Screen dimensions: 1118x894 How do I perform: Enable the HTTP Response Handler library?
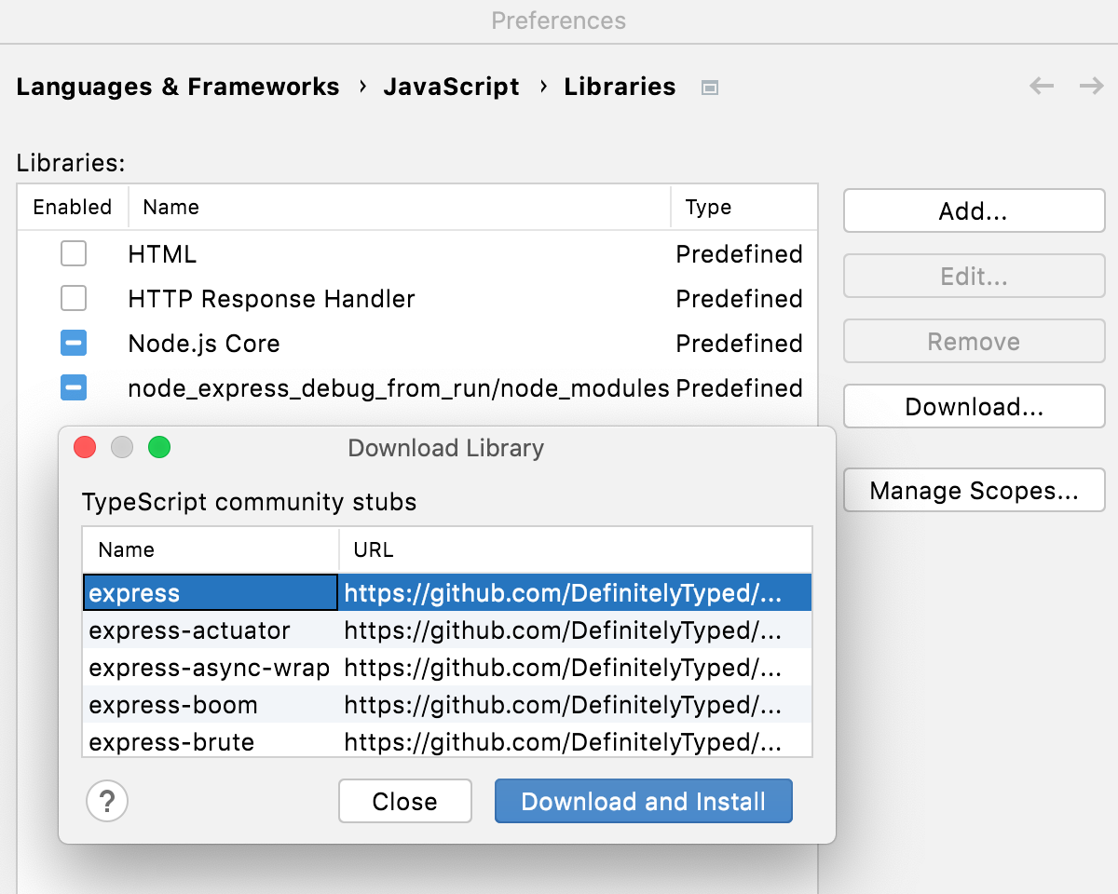[73, 298]
